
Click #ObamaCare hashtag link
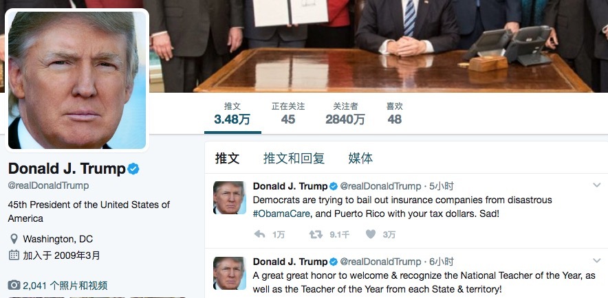(x=281, y=214)
